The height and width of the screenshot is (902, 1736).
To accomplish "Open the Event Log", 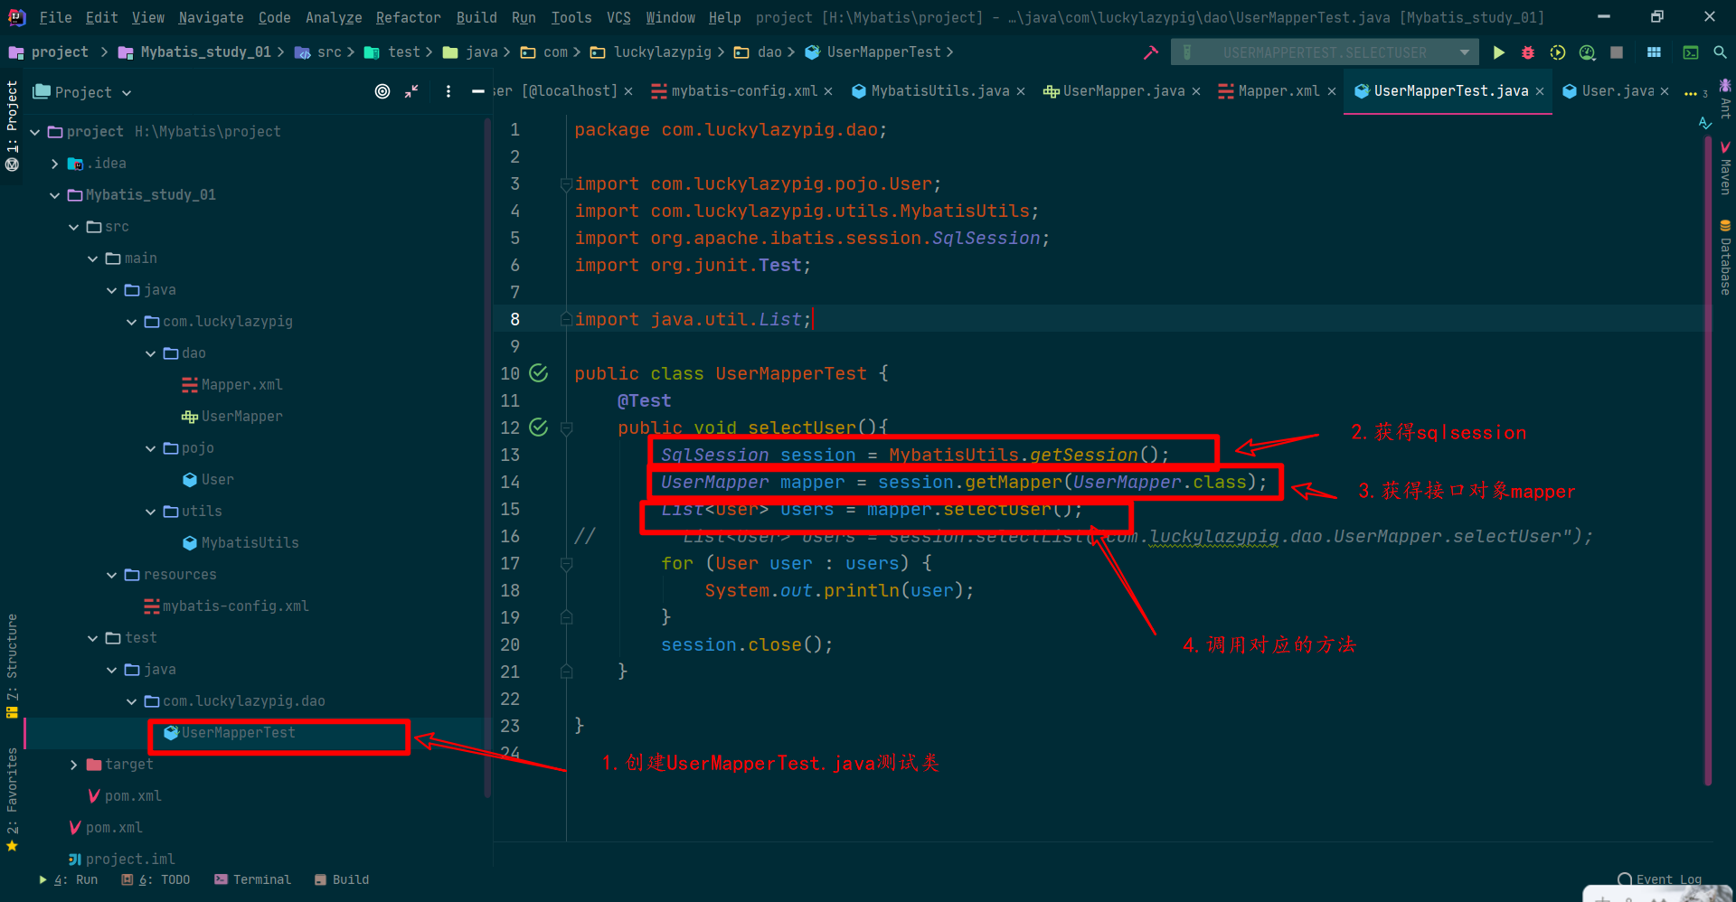I will (x=1659, y=879).
